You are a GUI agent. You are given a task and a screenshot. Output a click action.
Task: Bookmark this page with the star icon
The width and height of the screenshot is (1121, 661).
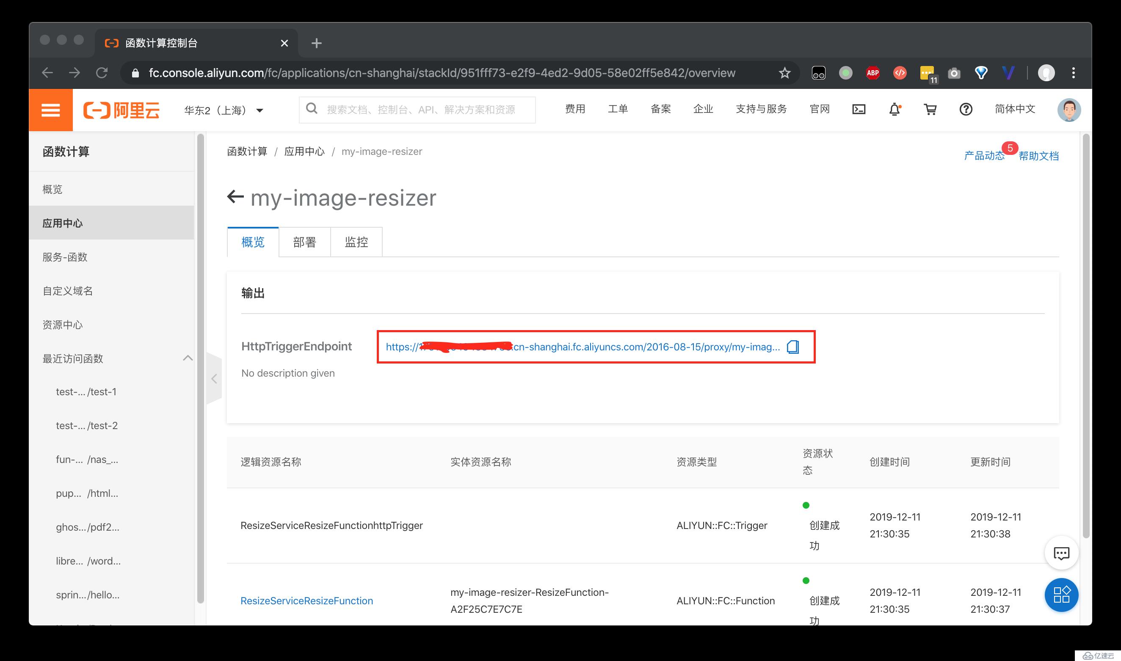784,73
